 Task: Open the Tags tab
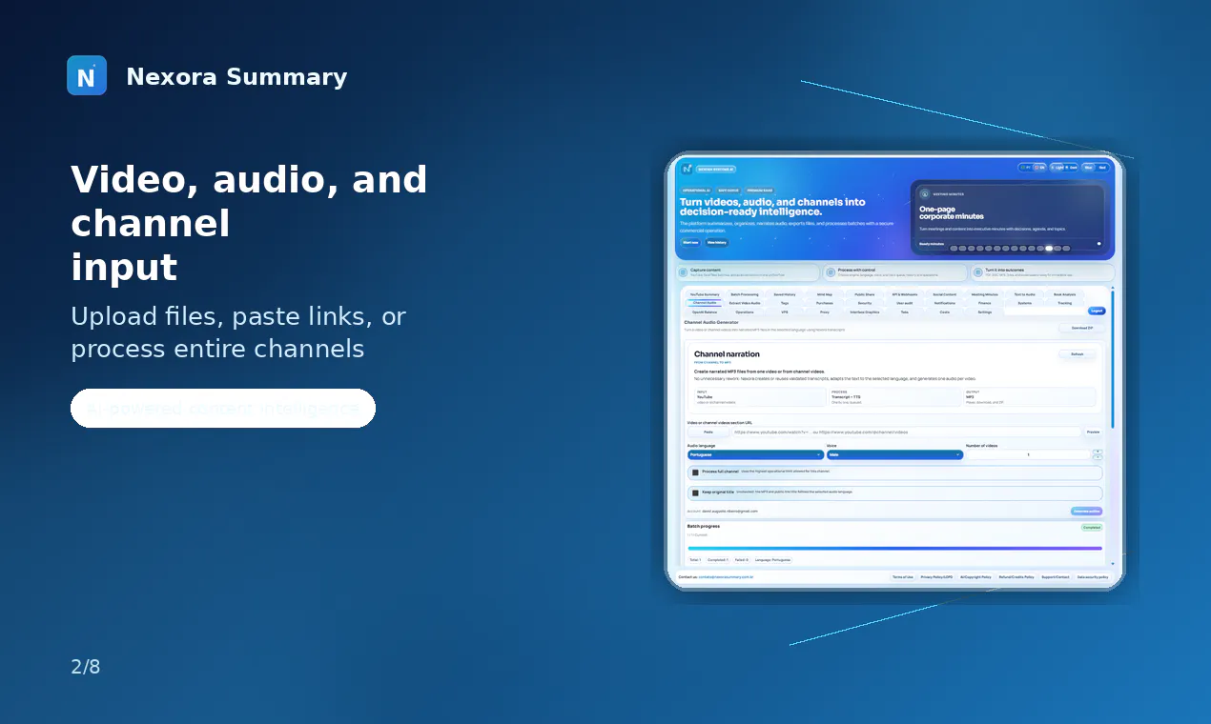click(785, 303)
